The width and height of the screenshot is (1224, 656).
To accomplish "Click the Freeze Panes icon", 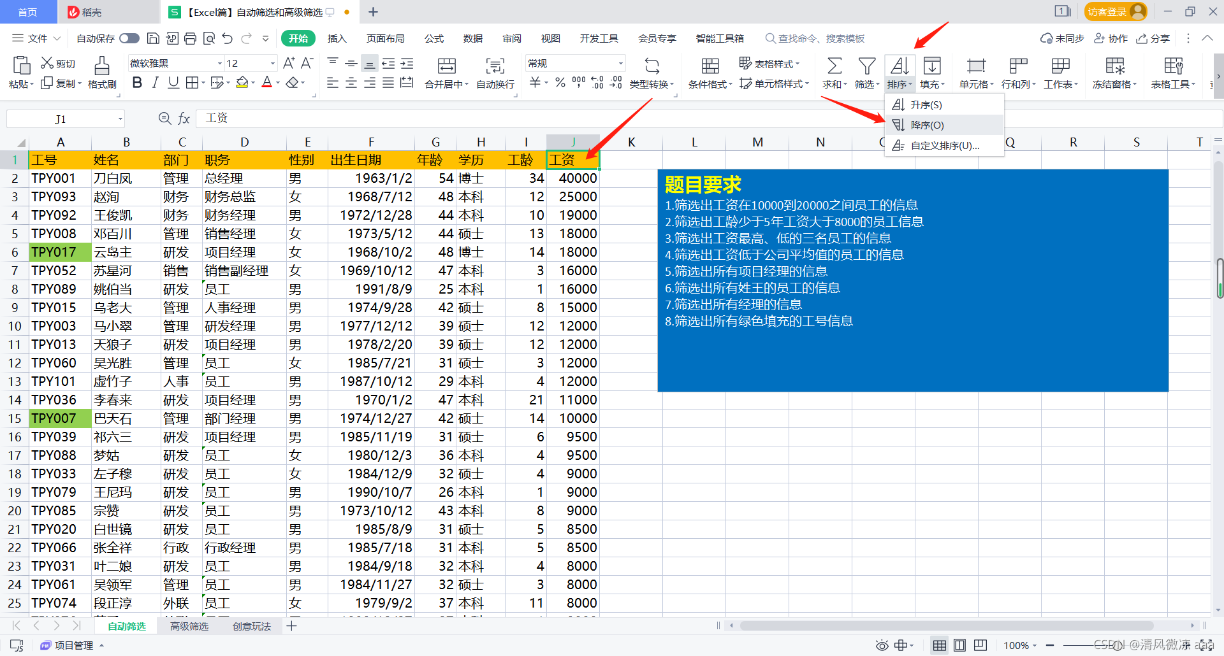I will 1114,66.
